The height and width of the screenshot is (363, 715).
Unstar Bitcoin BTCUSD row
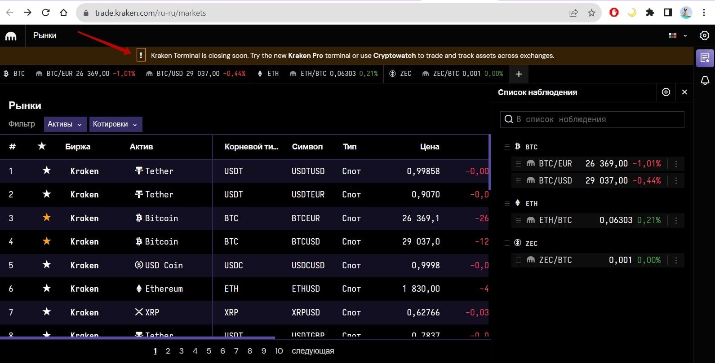tap(46, 241)
